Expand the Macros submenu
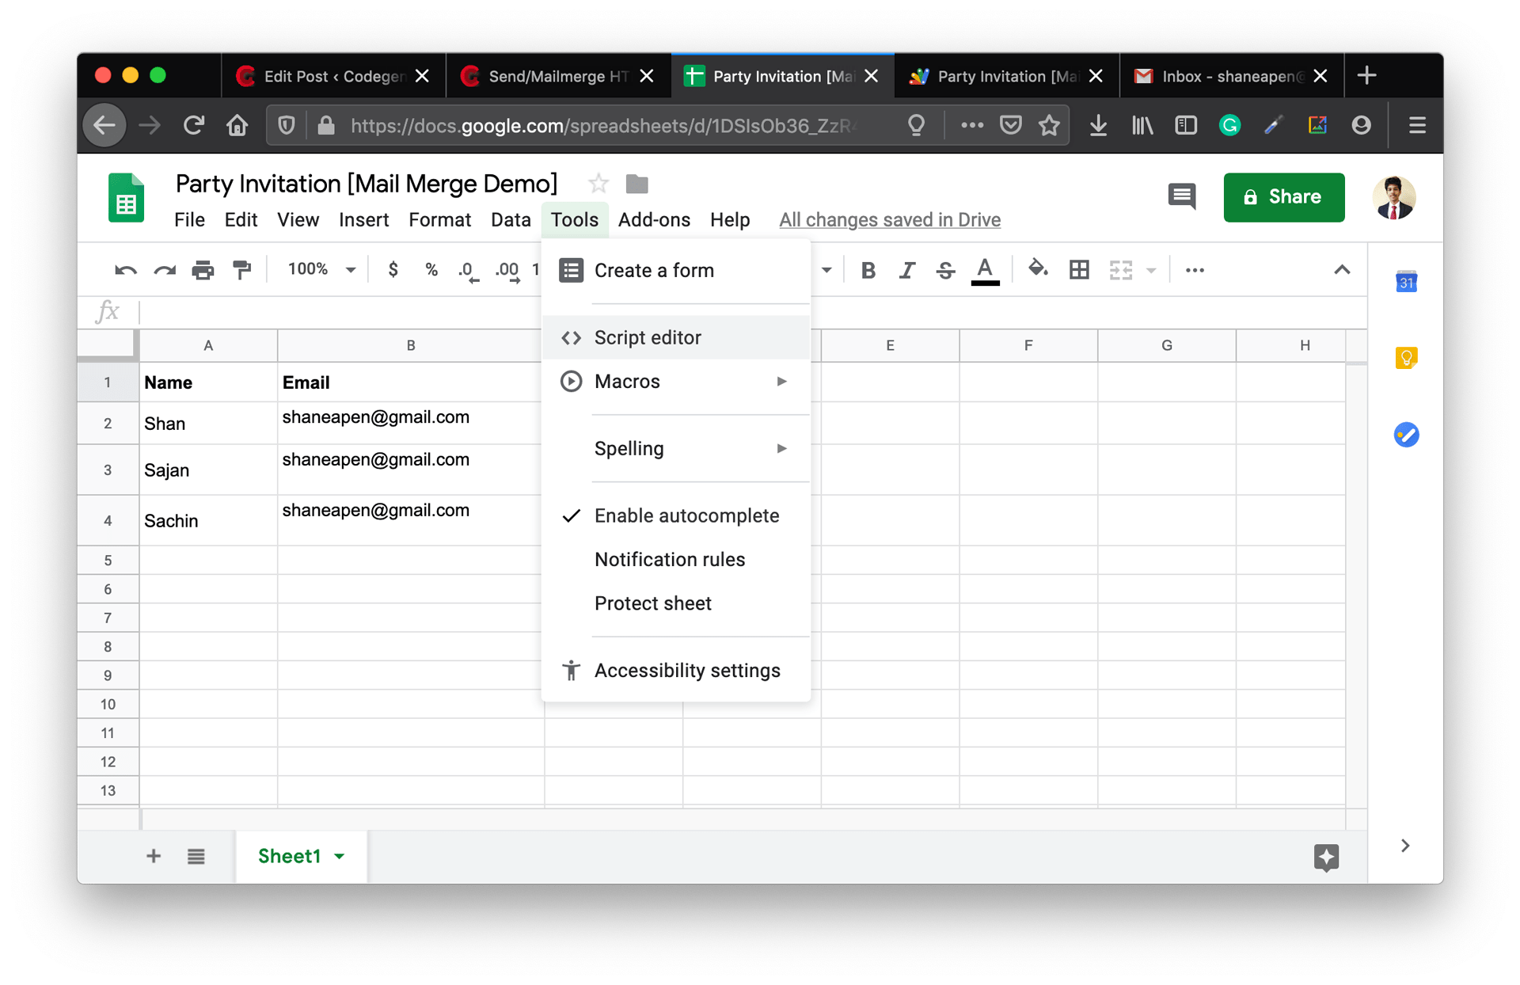The image size is (1520, 985). point(627,381)
